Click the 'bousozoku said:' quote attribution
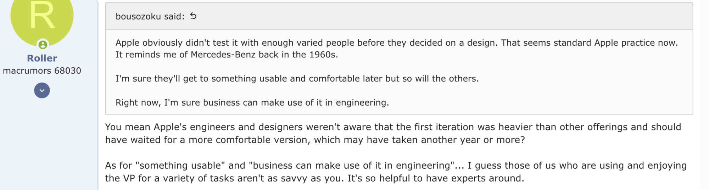 (x=150, y=16)
